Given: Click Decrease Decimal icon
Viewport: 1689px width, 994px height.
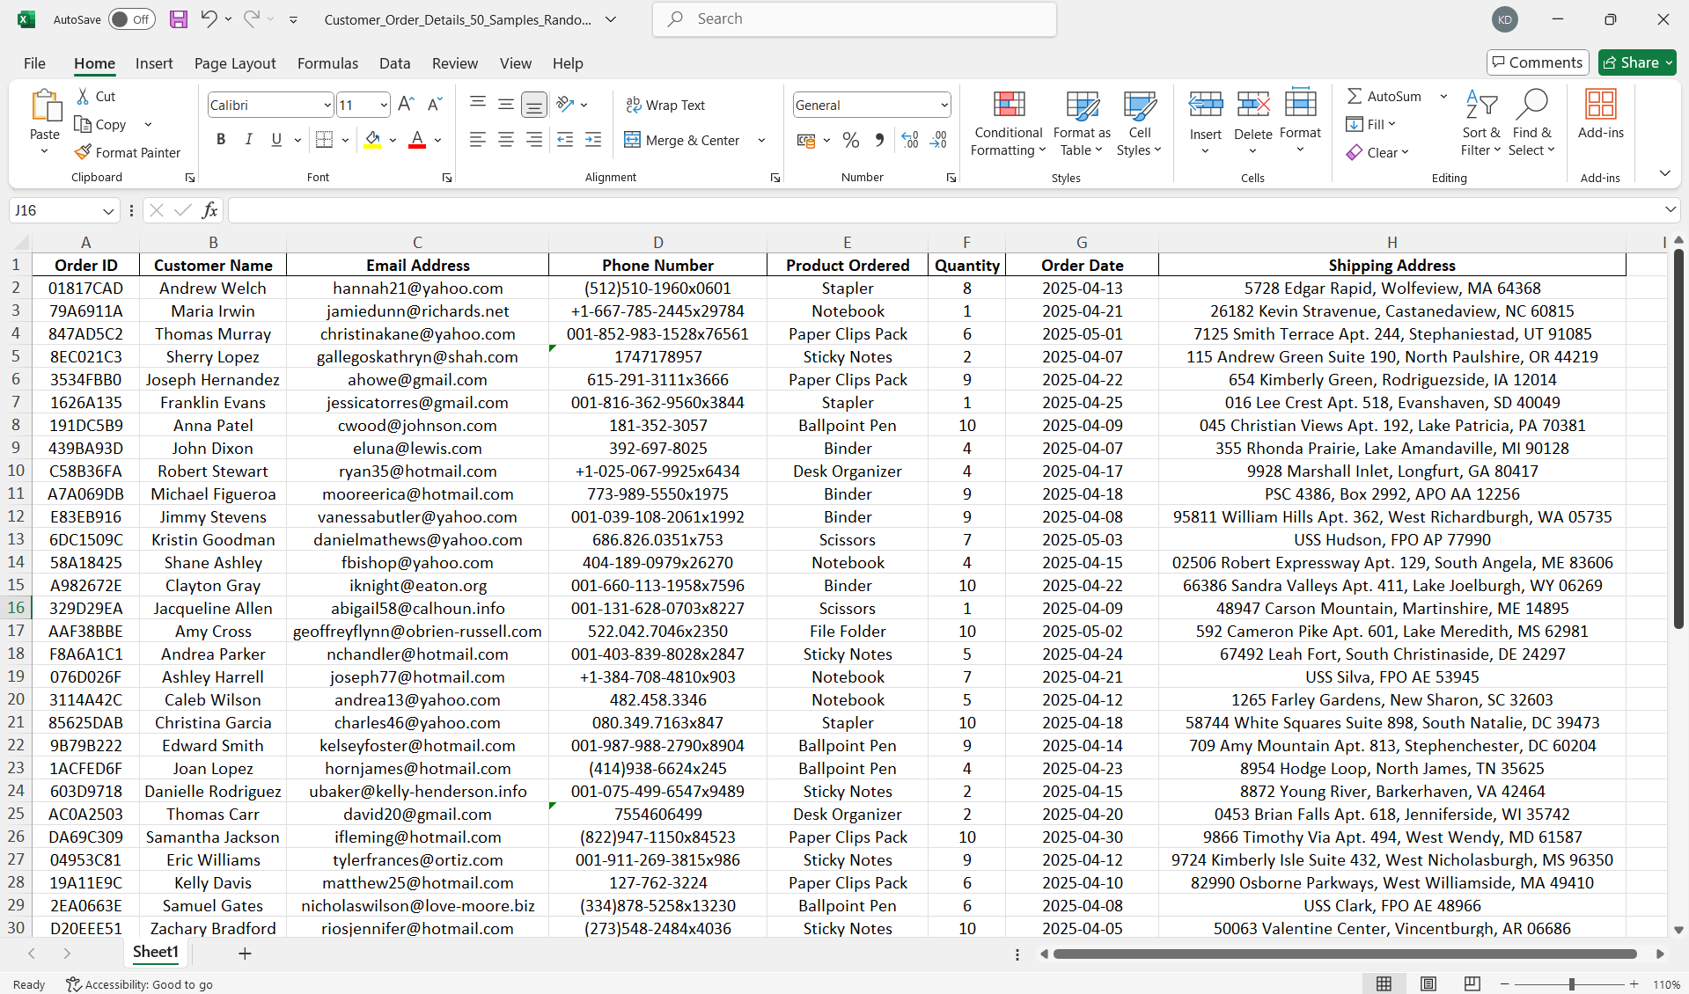Looking at the screenshot, I should click(x=939, y=140).
